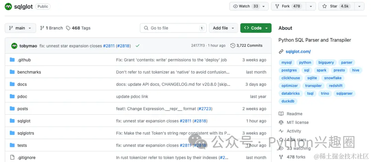
Task: Select the spark topic tag
Action: tap(322, 70)
